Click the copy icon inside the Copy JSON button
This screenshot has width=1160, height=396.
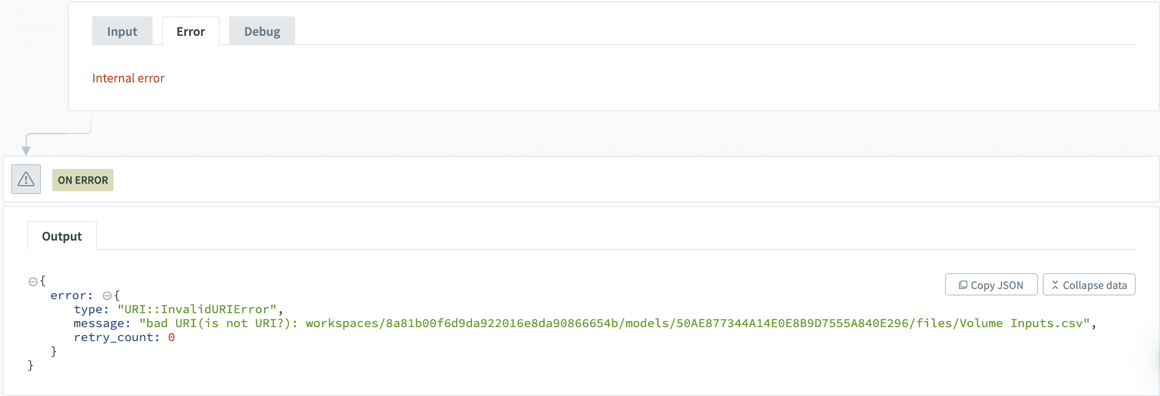tap(962, 284)
